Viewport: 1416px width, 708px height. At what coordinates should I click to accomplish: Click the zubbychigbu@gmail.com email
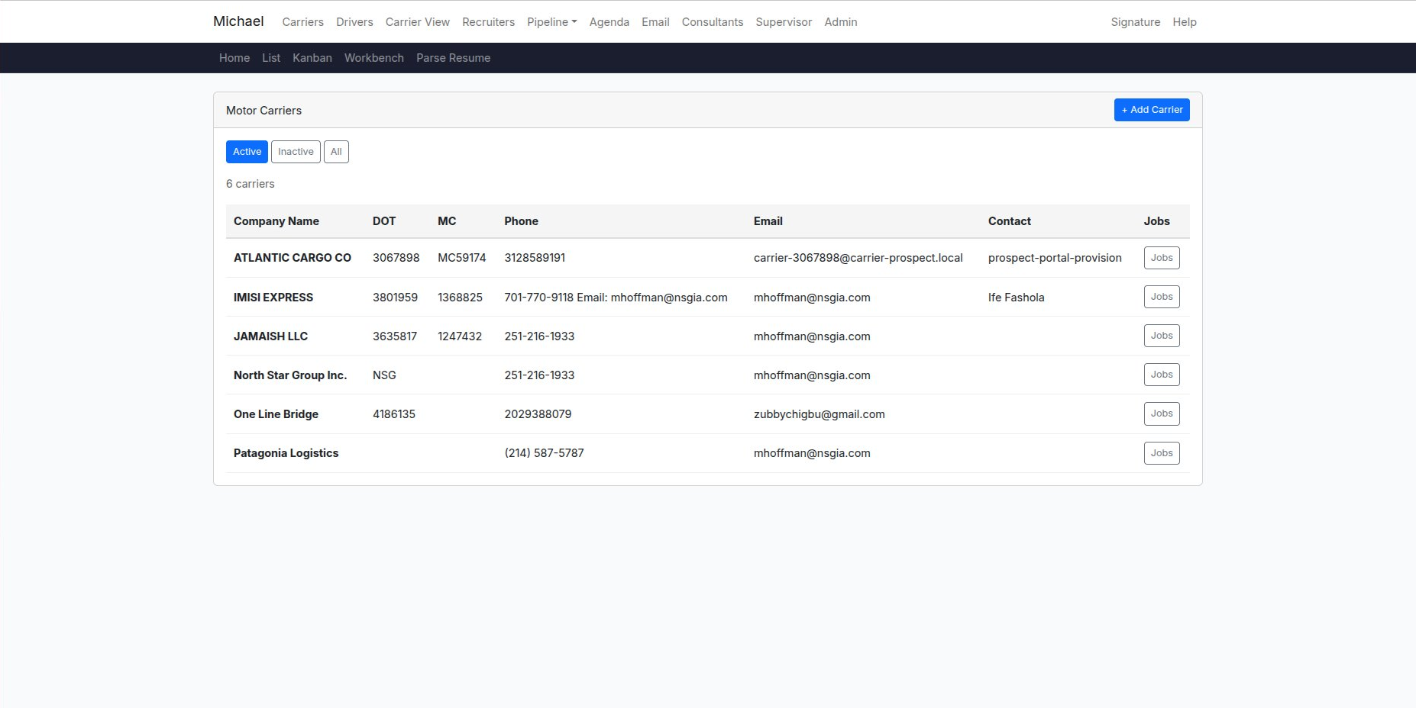coord(819,414)
